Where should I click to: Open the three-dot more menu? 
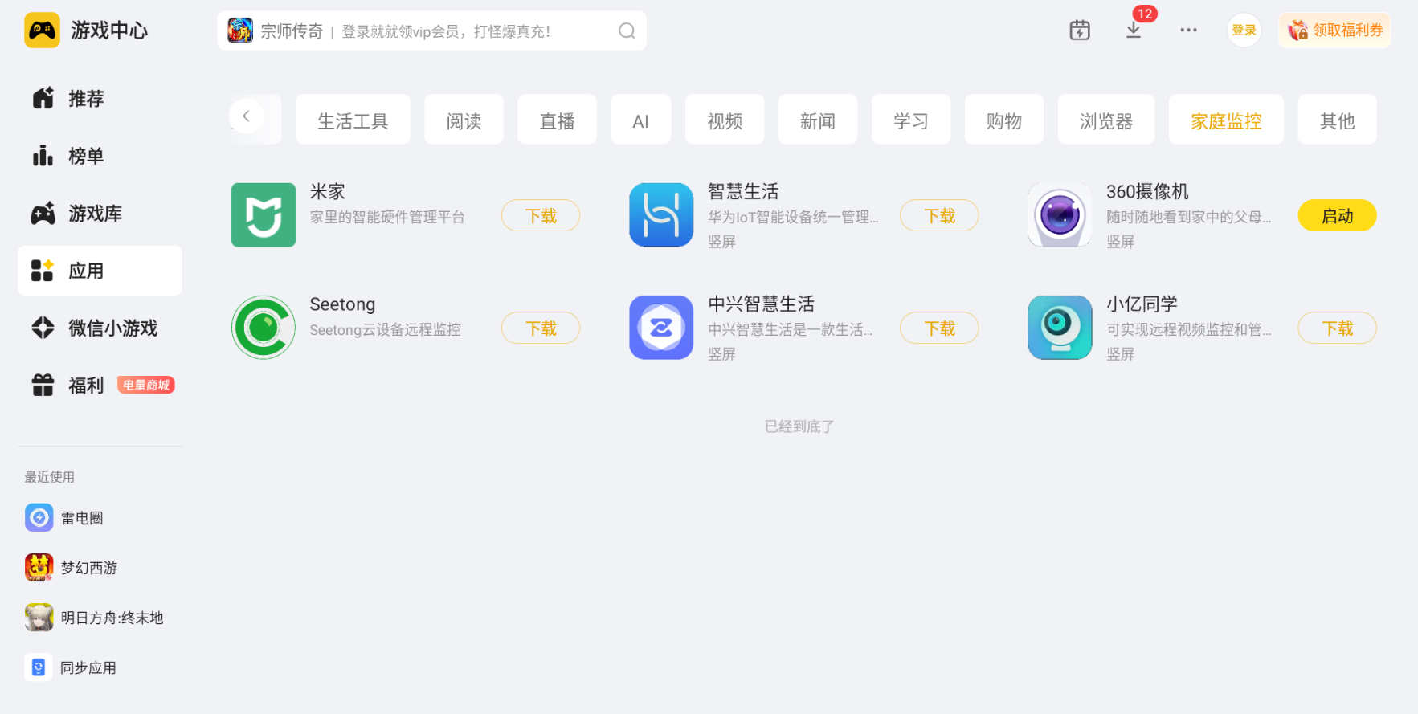(x=1189, y=31)
